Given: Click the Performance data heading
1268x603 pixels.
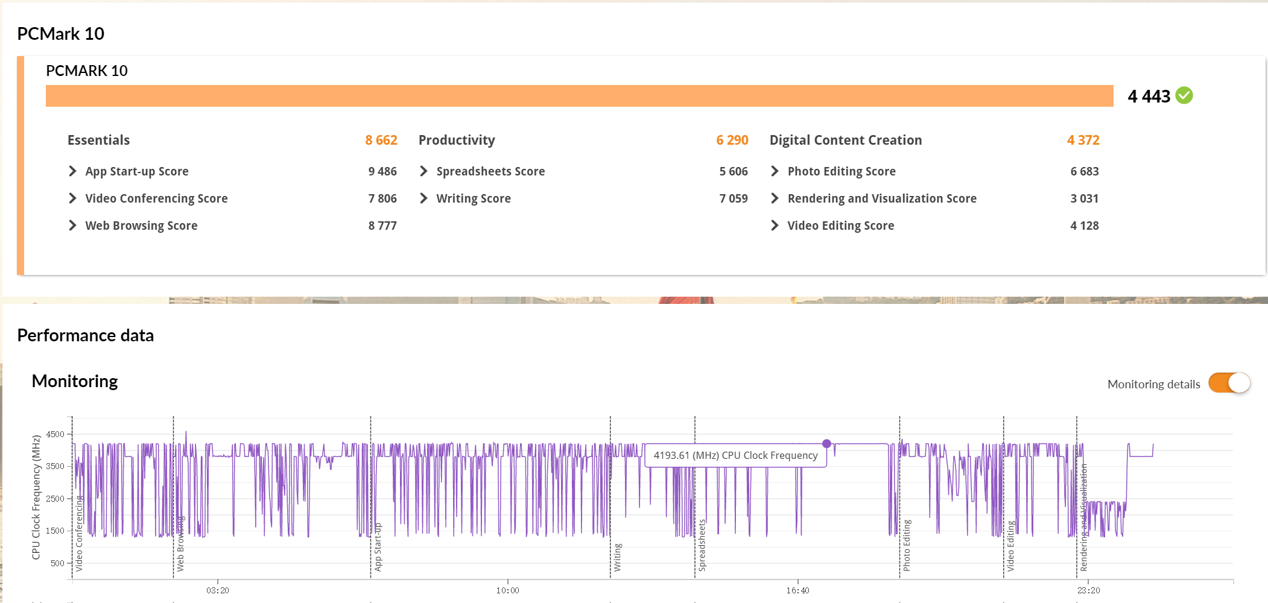Looking at the screenshot, I should click(x=85, y=335).
